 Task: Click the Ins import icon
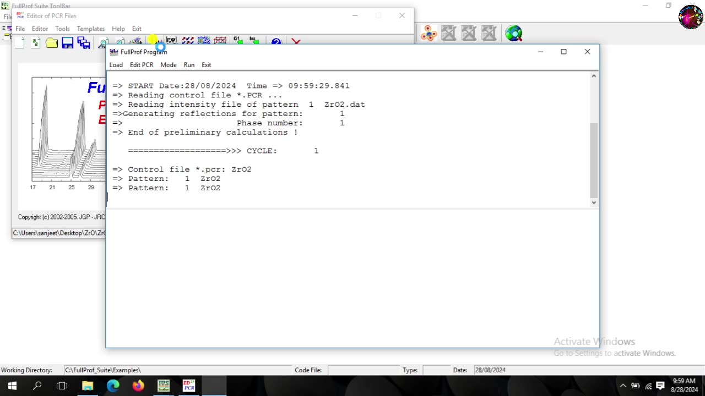[x=254, y=41]
